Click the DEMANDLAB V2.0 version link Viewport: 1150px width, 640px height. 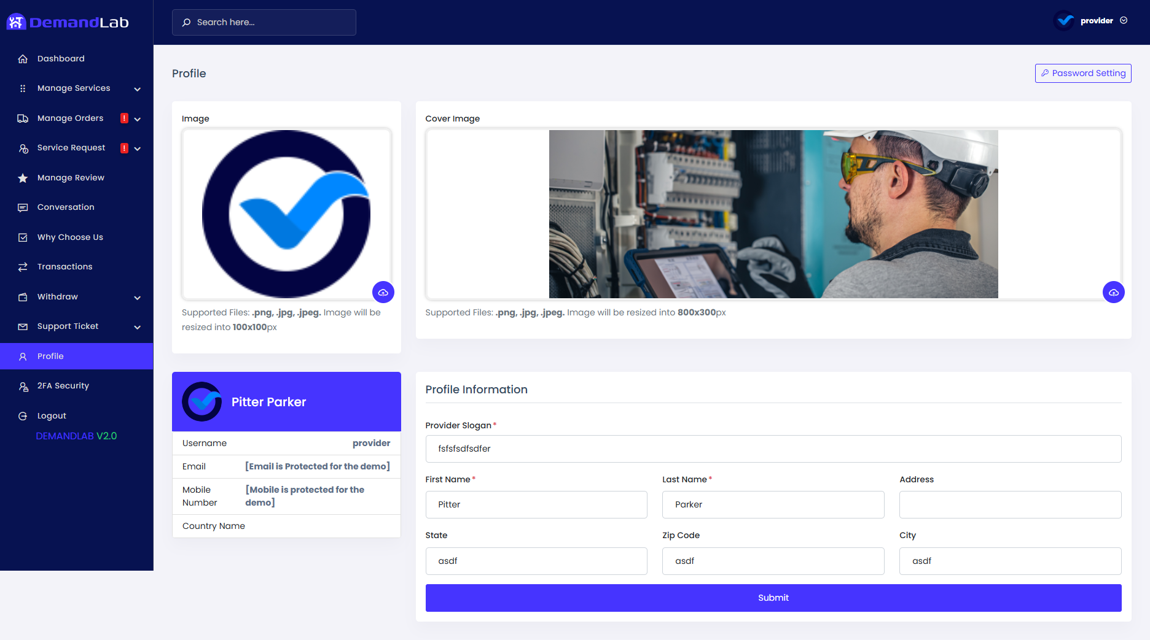[x=76, y=436]
